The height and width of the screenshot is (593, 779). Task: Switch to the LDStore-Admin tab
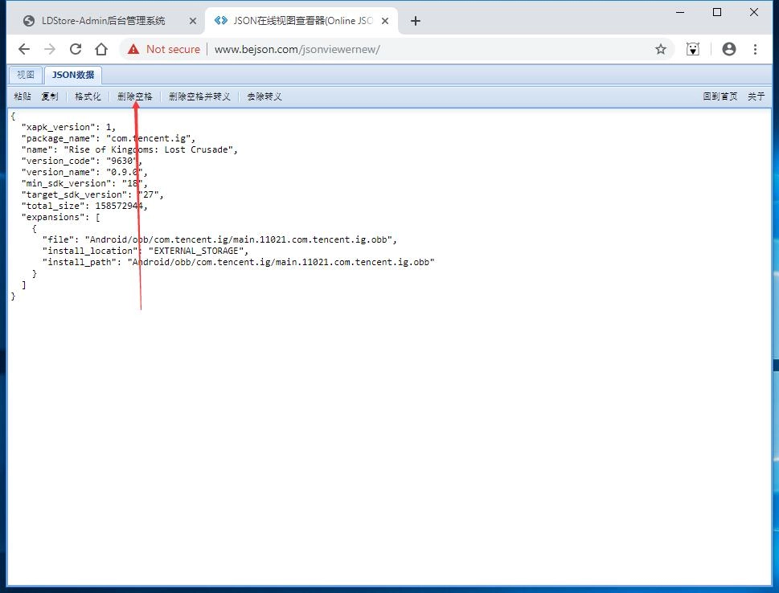pyautogui.click(x=103, y=21)
